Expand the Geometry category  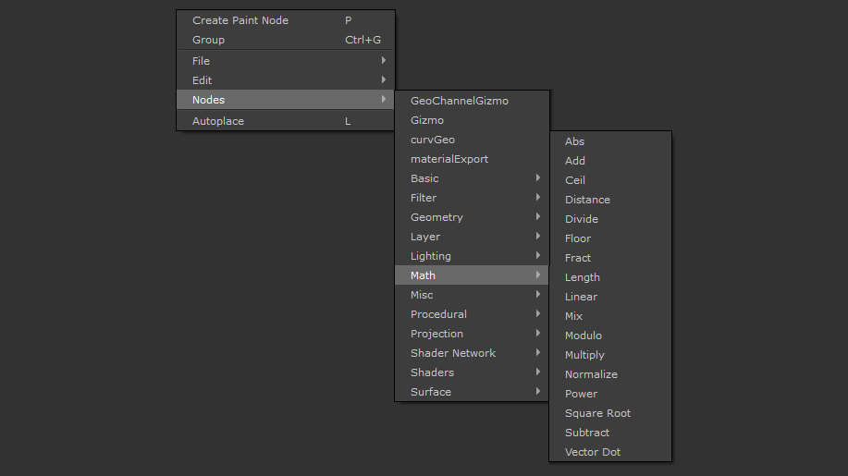point(436,217)
